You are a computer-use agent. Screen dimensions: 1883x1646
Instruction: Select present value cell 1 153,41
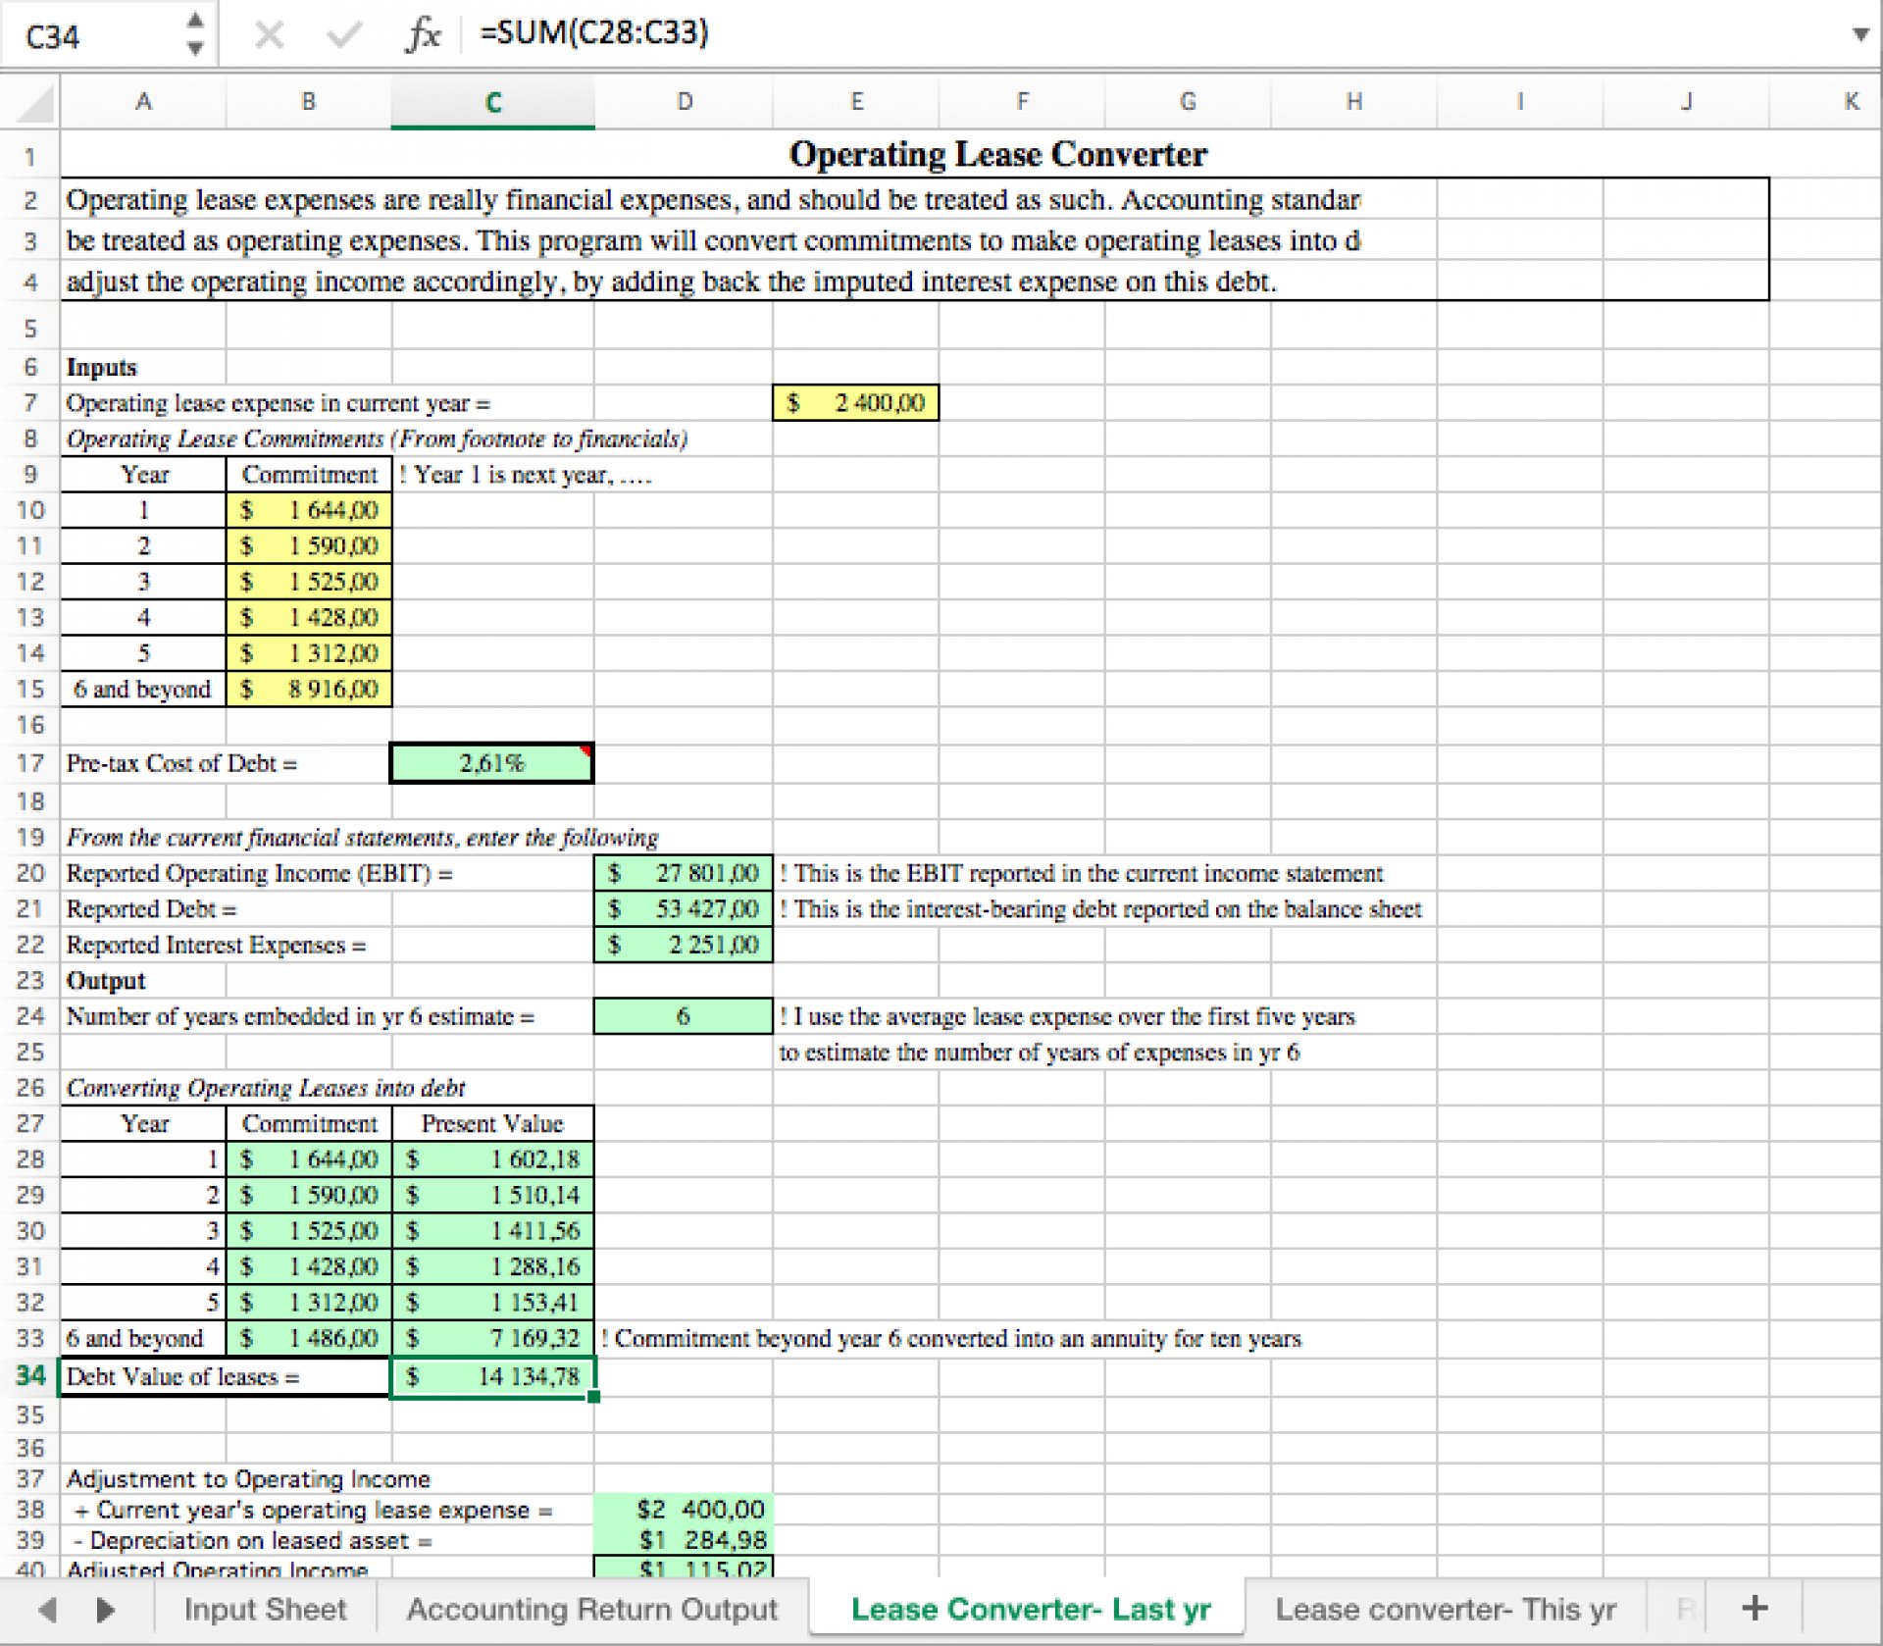(x=492, y=1303)
